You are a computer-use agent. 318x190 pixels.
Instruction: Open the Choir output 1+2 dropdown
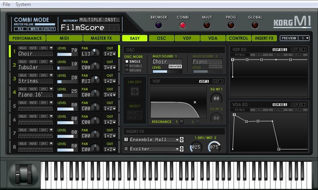(110, 54)
